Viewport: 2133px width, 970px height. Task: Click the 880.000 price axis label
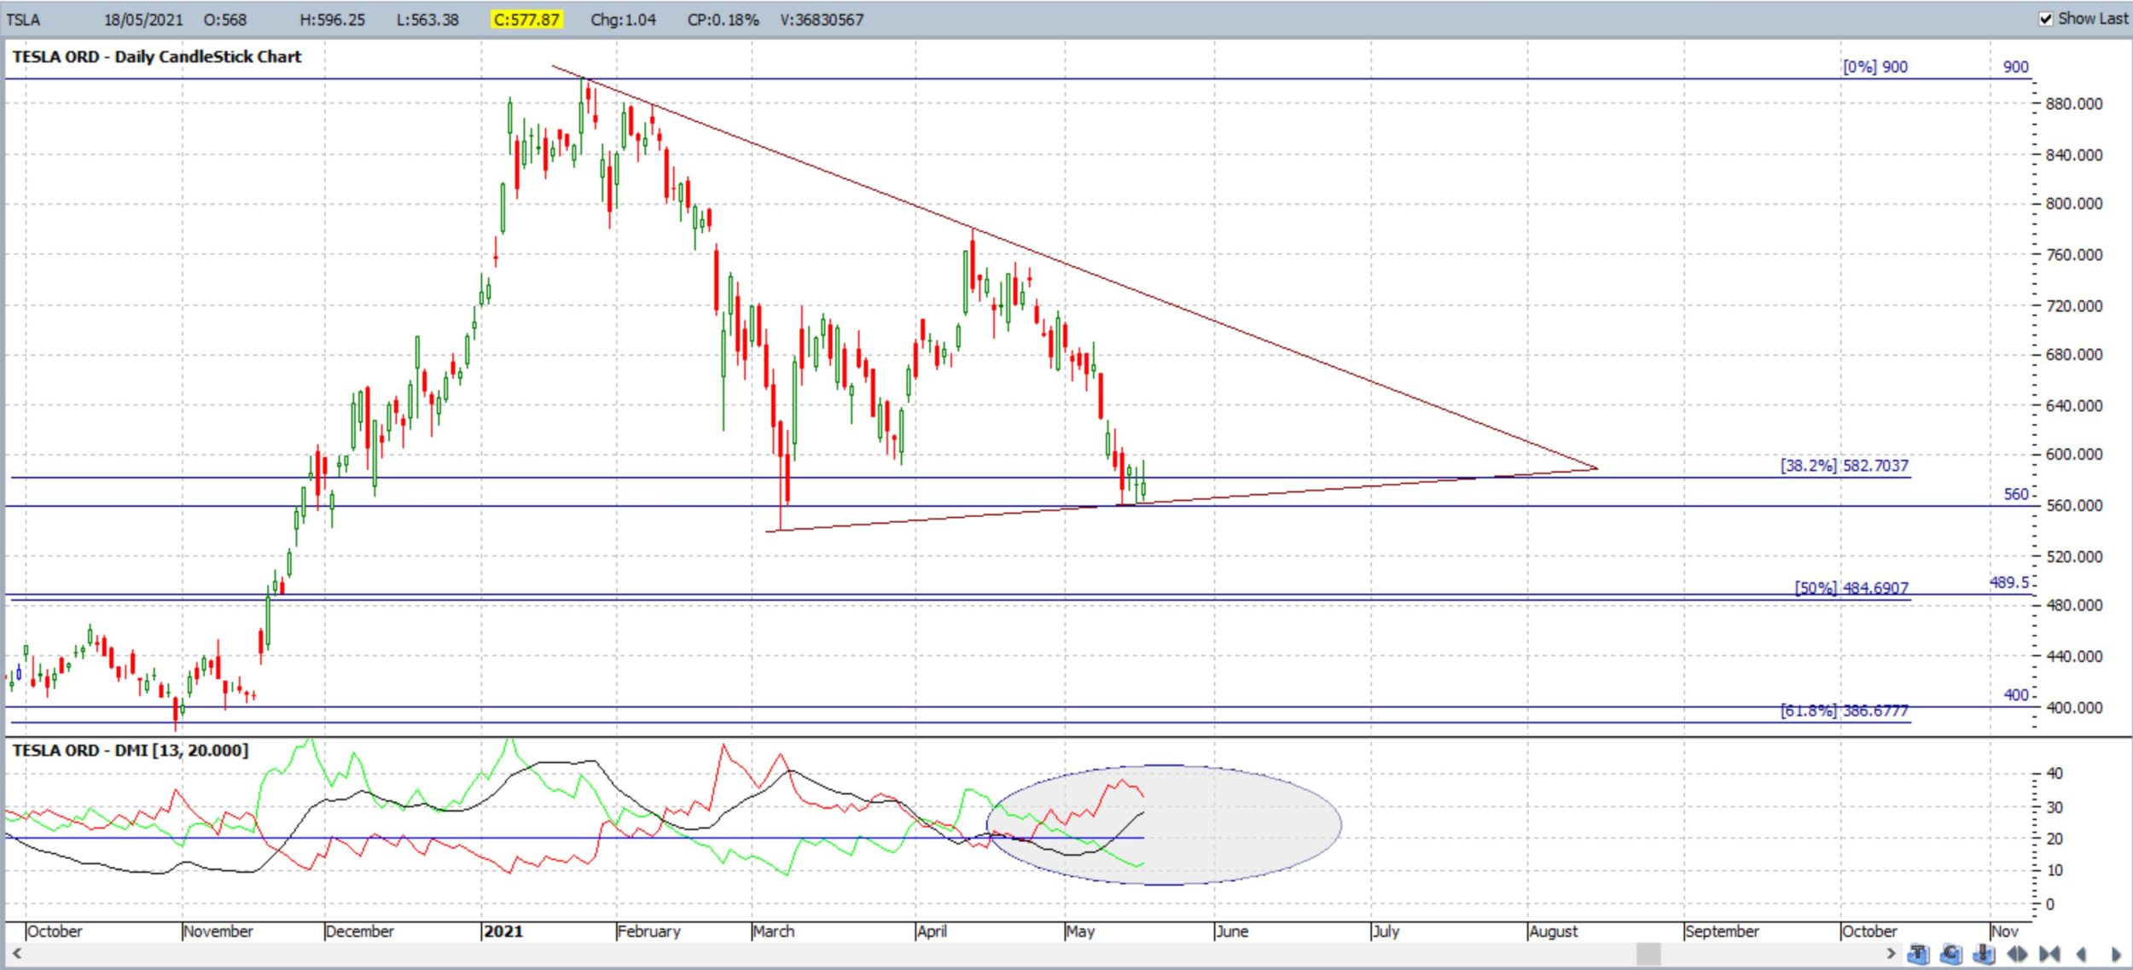pyautogui.click(x=2074, y=104)
